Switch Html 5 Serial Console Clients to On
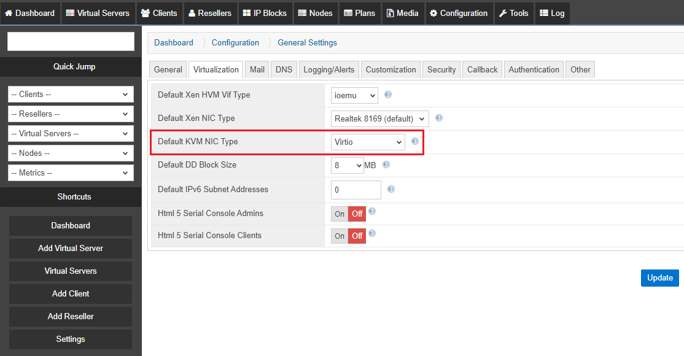Image resolution: width=684 pixels, height=356 pixels. 340,236
